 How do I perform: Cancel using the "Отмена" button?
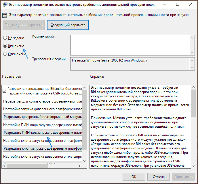159,177
